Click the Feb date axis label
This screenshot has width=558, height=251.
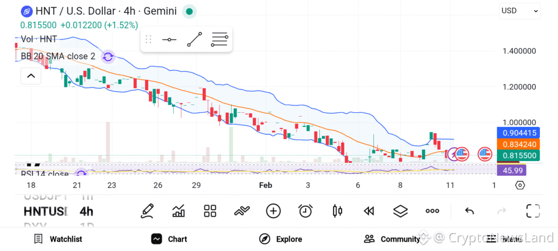[x=265, y=185]
